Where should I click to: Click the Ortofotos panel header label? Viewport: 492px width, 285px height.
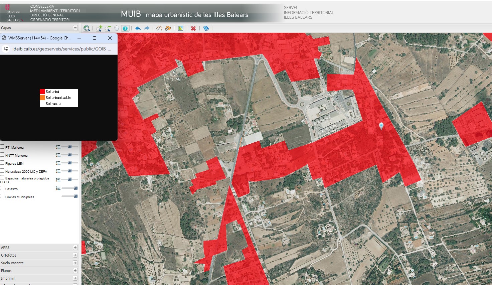click(x=9, y=255)
